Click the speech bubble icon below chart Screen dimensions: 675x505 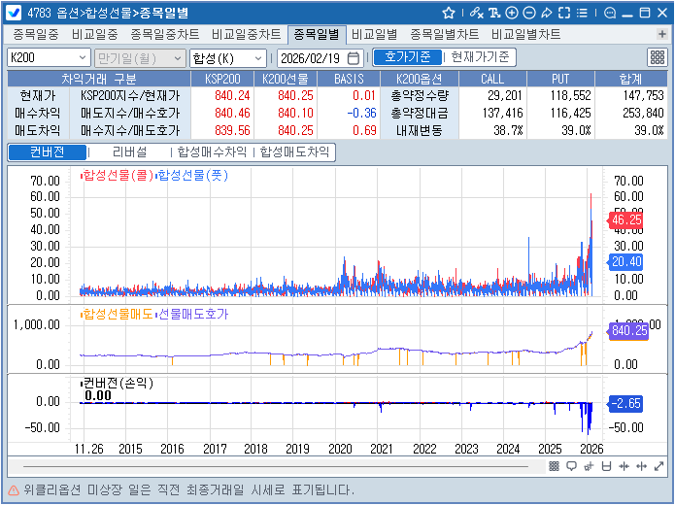click(x=571, y=466)
